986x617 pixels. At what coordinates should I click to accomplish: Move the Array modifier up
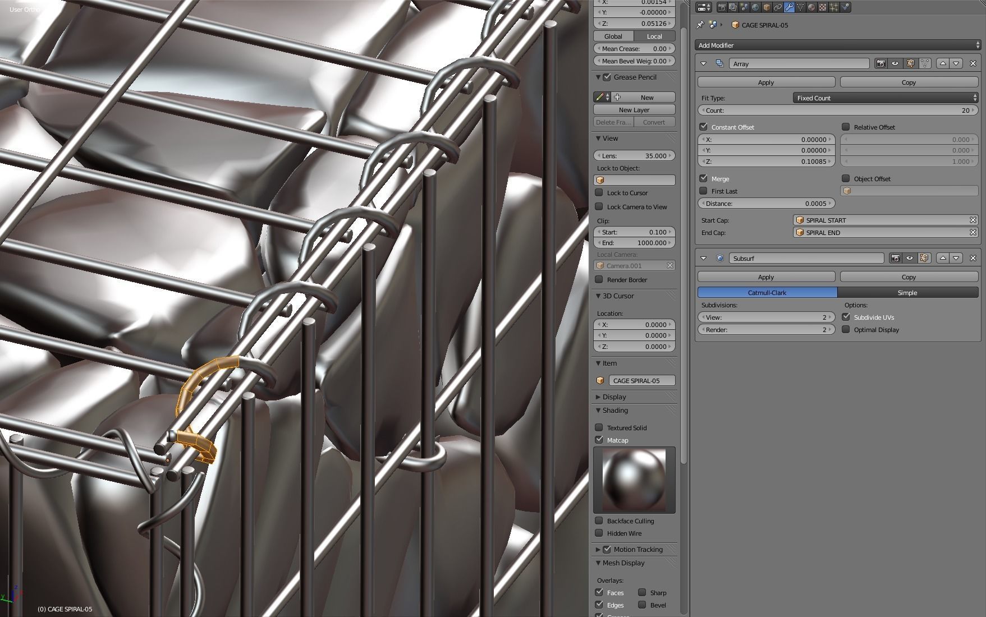click(943, 63)
